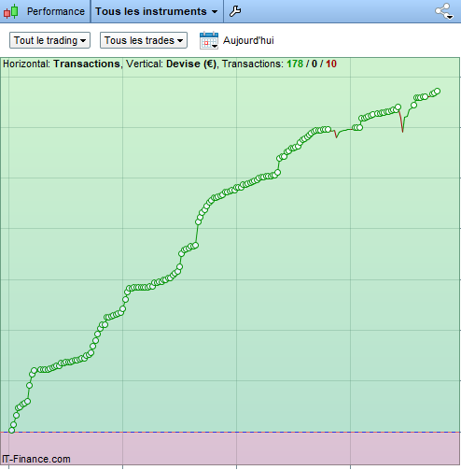Screen dimensions: 461x470
Task: Open the Tous les trades dropdown
Action: coord(144,40)
